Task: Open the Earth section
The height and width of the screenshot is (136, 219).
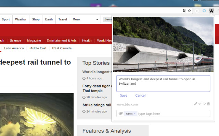Action: tap(49, 19)
